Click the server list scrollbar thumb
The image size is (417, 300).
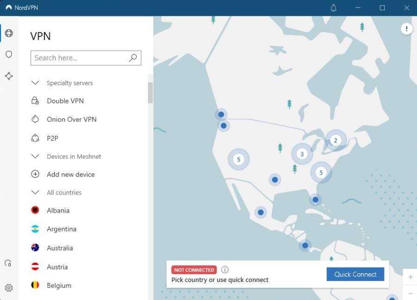tap(150, 92)
